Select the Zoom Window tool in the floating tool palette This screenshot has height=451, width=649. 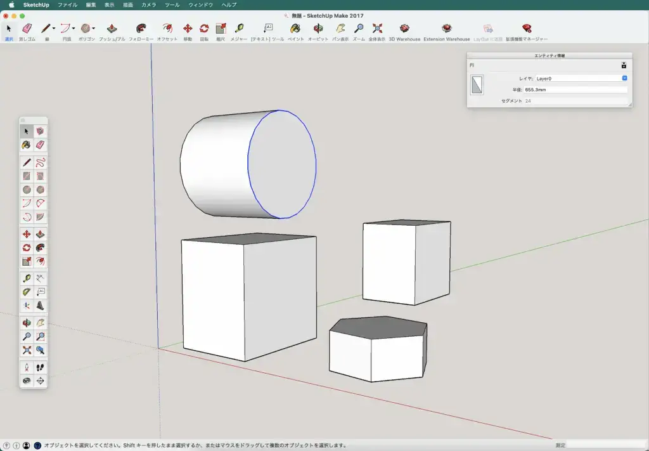(40, 336)
